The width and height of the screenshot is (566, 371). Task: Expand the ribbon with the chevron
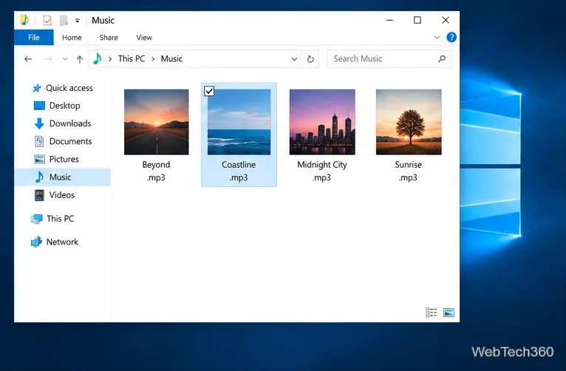437,37
